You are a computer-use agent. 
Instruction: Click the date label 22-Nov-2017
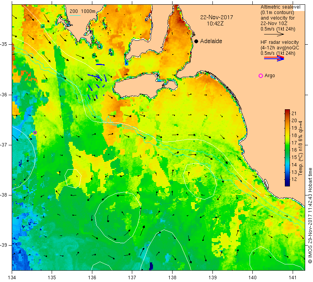pyautogui.click(x=217, y=17)
